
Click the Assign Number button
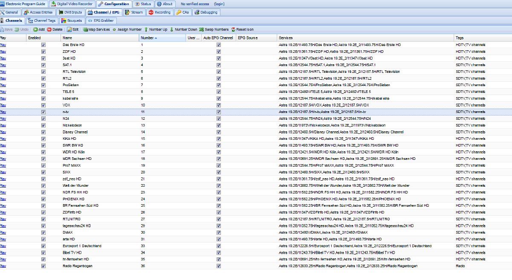[127, 29]
